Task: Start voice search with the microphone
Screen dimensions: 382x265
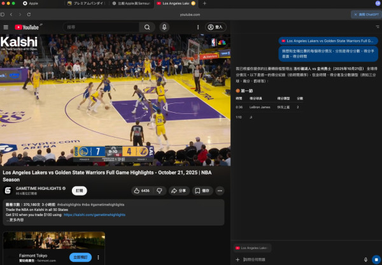Action: (164, 27)
